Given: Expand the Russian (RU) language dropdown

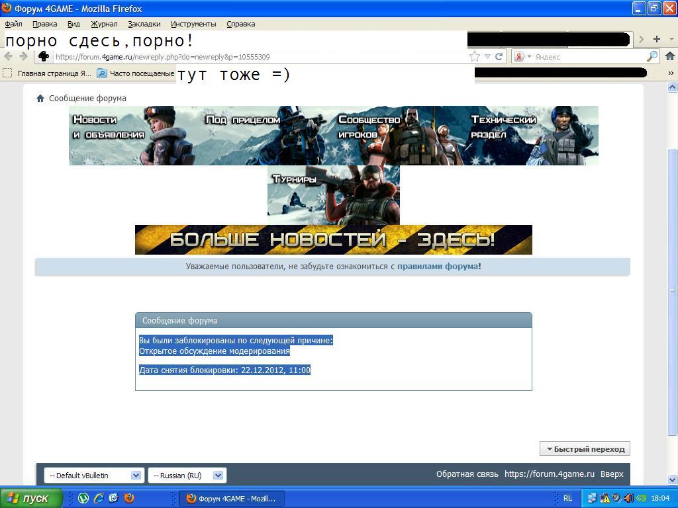Looking at the screenshot, I should (x=187, y=476).
